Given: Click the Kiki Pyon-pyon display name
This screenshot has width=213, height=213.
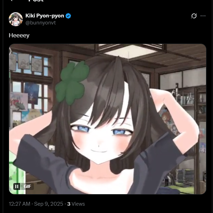Looking at the screenshot, I should tap(45, 16).
